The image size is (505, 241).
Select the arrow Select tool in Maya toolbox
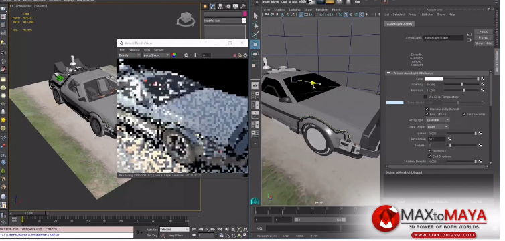(255, 15)
